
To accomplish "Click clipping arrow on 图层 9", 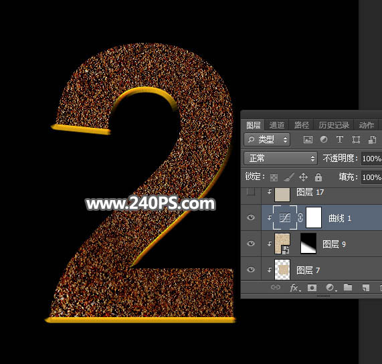I will coord(269,244).
